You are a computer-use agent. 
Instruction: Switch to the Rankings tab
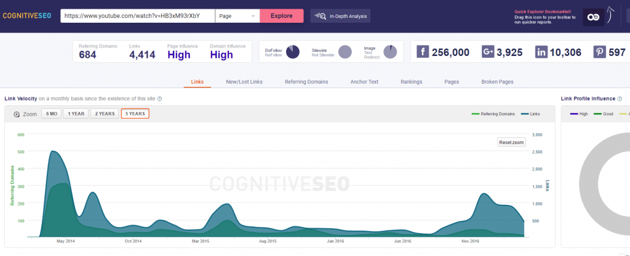(412, 82)
